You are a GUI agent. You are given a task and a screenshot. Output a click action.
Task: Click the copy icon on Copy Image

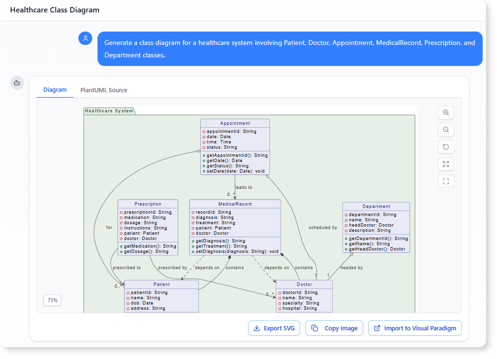coord(314,328)
